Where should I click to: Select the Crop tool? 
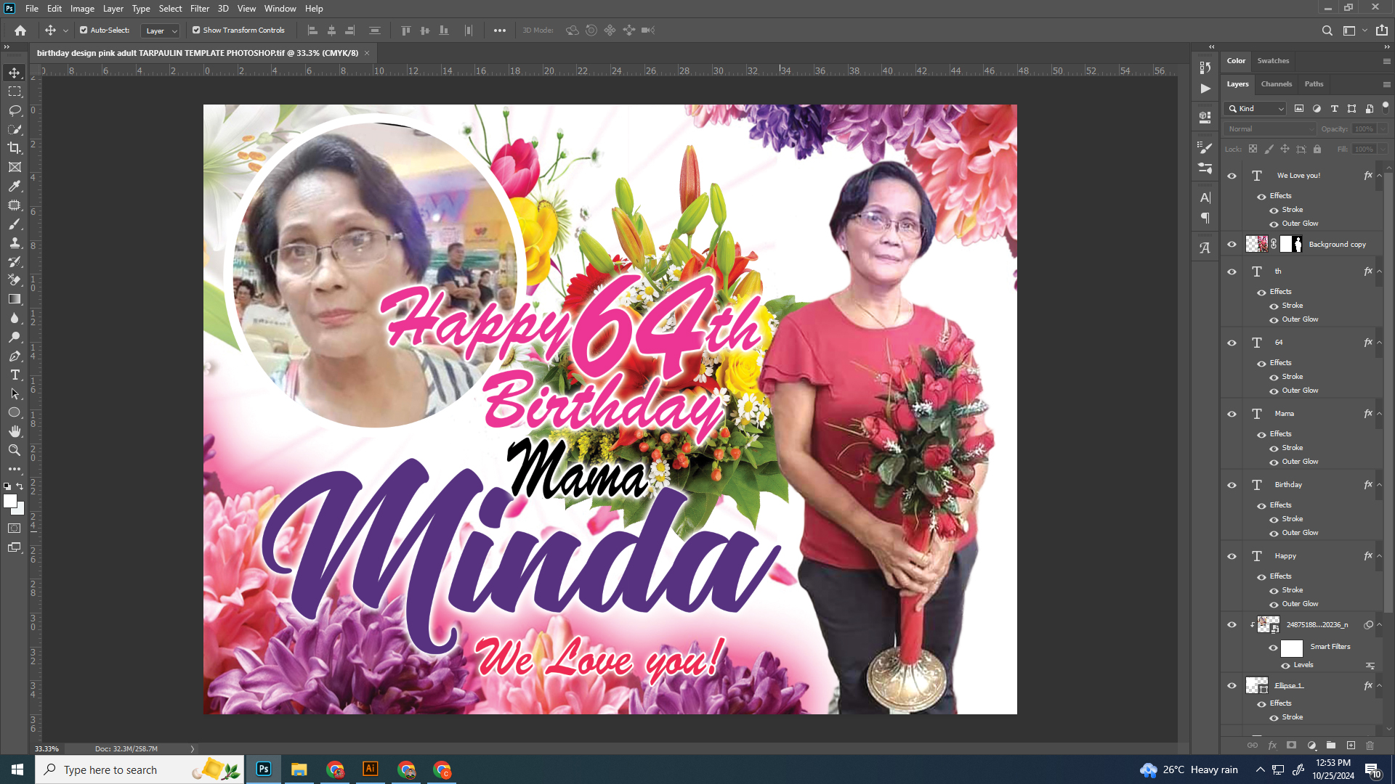coord(15,148)
